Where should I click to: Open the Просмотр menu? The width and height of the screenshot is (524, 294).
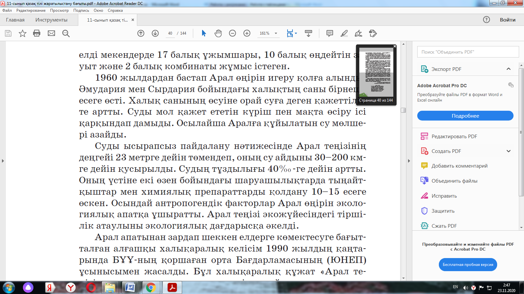[x=59, y=10]
